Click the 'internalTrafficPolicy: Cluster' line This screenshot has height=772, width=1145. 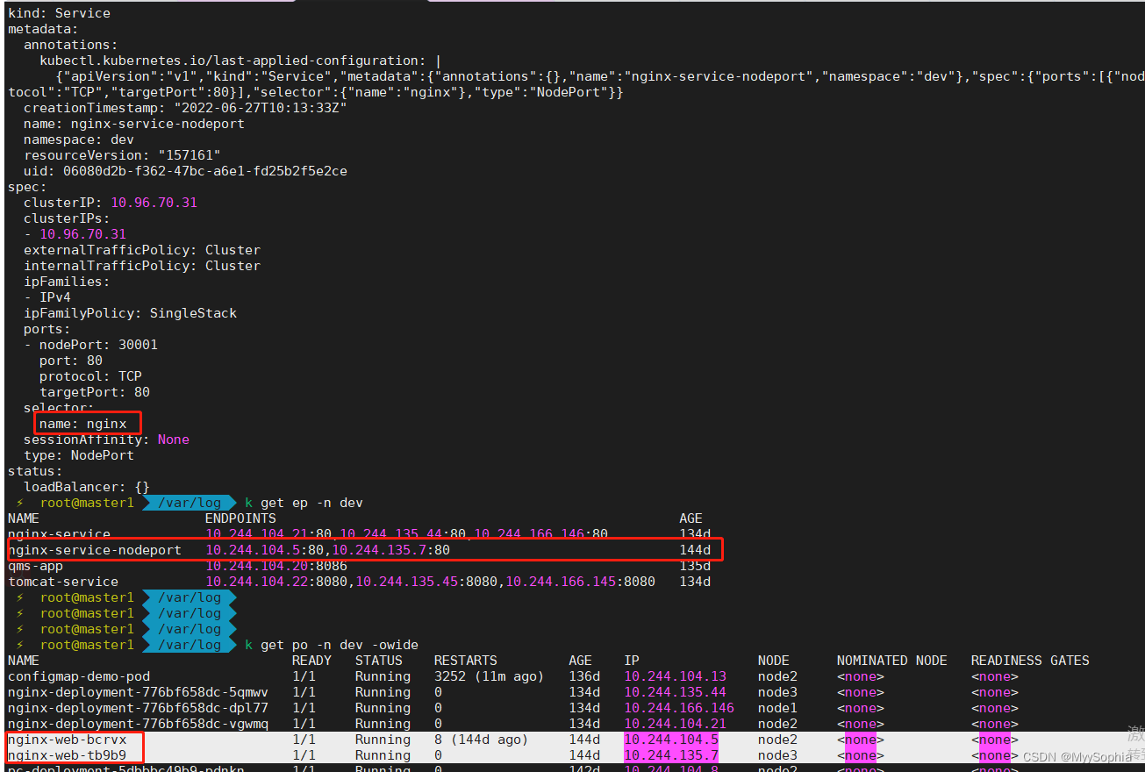point(142,266)
